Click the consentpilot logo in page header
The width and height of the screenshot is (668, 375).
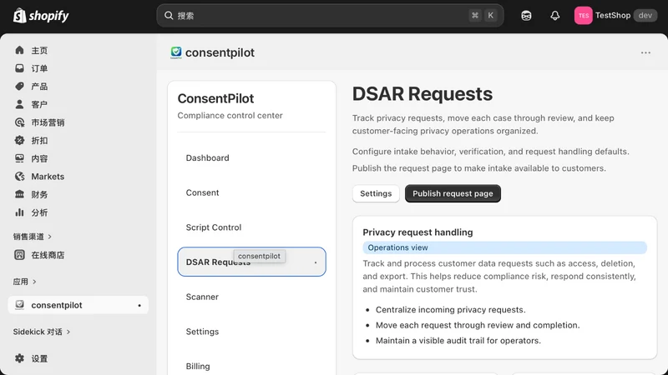click(176, 52)
